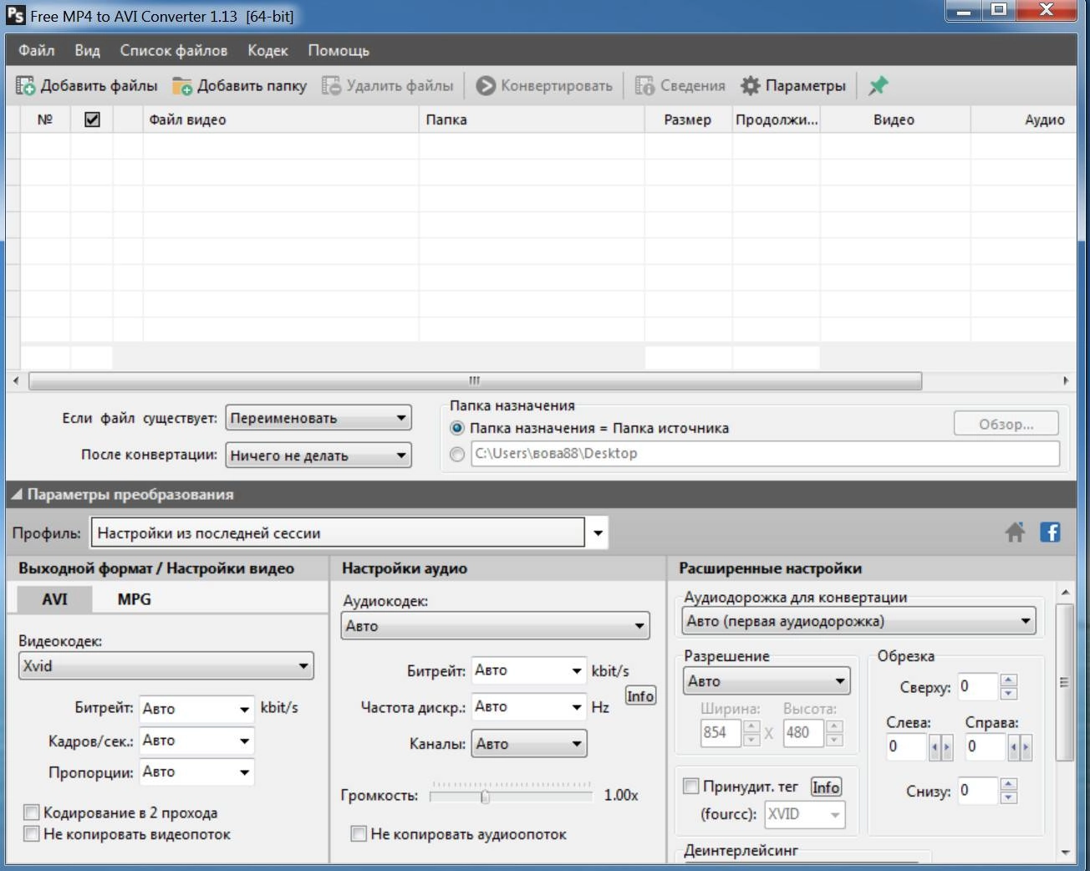1090x871 pixels.
Task: Open the Файл menu
Action: click(37, 50)
